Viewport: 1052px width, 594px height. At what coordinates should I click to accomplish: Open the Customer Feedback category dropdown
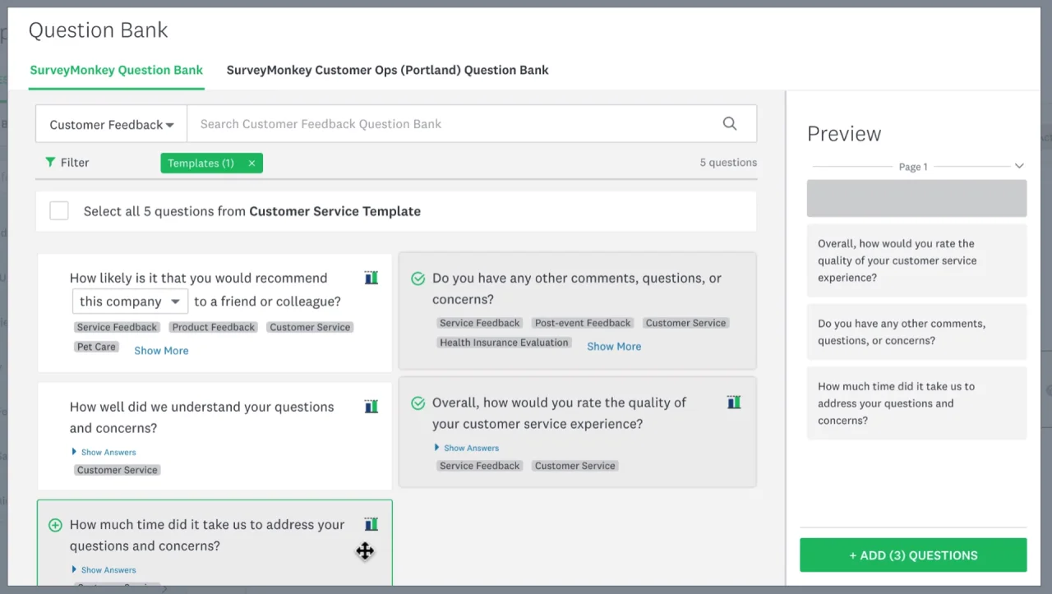pos(112,124)
